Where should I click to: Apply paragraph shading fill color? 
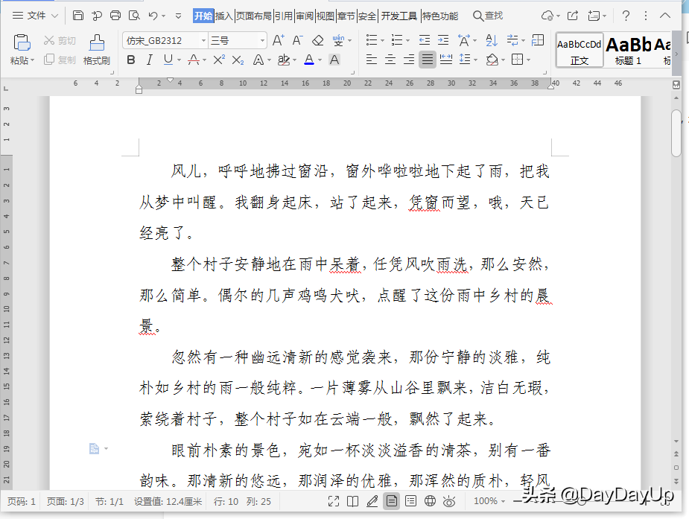492,60
